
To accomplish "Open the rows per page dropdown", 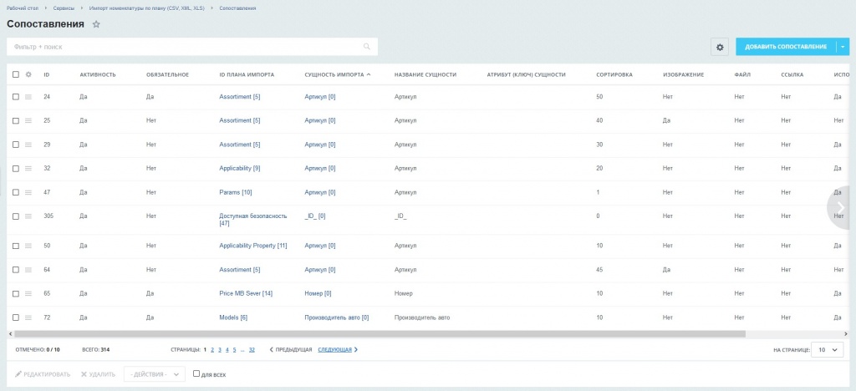I will pos(827,350).
